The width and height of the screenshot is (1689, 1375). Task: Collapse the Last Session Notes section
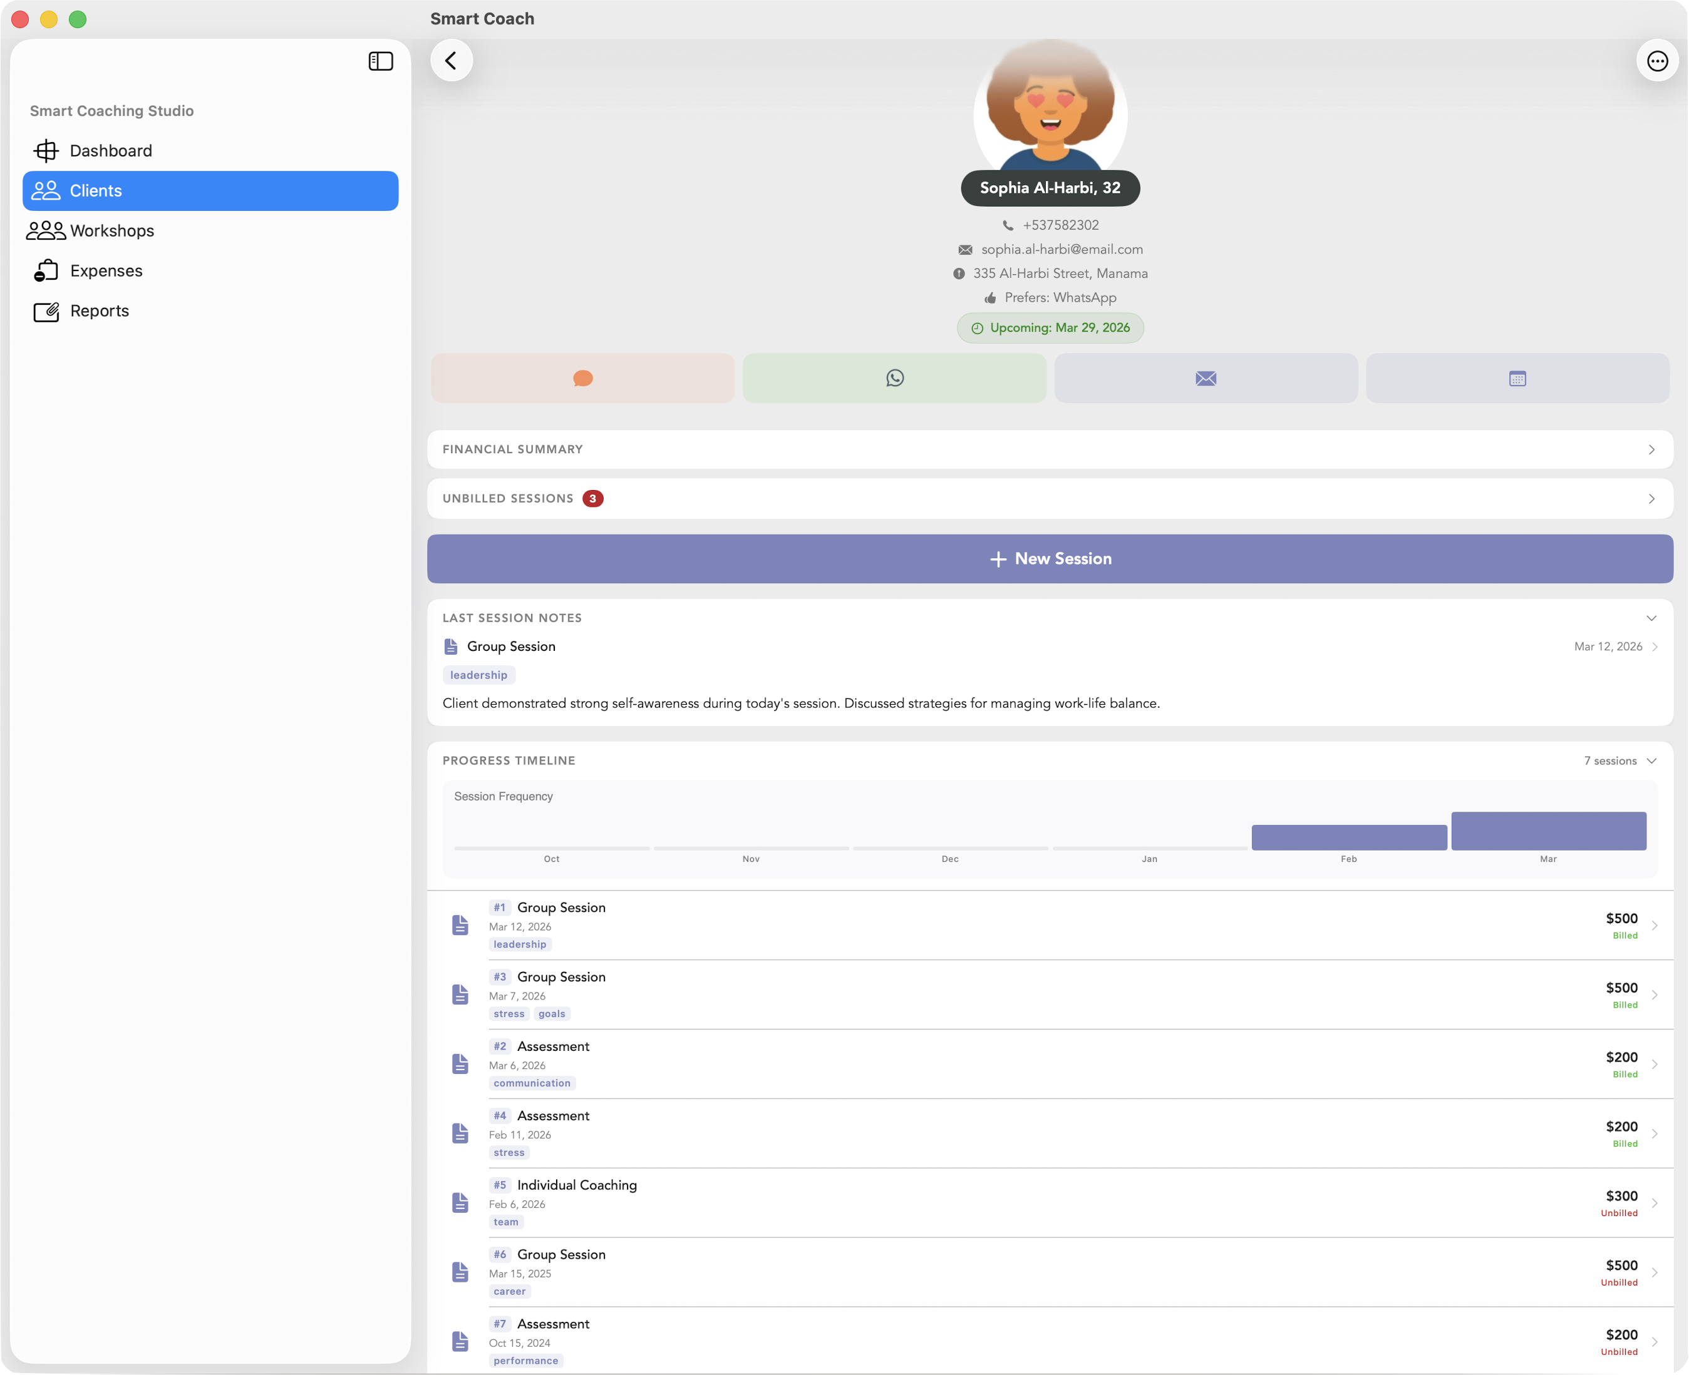pyautogui.click(x=1651, y=618)
